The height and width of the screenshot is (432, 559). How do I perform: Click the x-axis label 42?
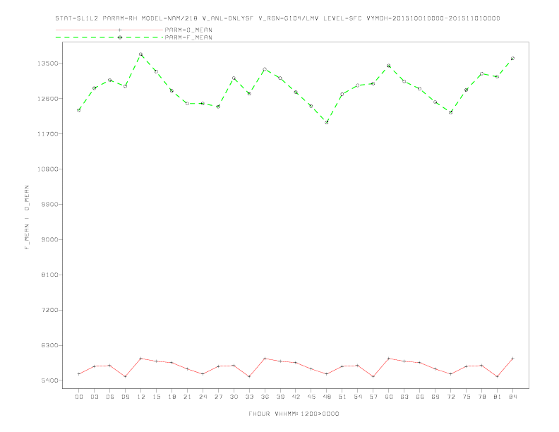coord(296,397)
